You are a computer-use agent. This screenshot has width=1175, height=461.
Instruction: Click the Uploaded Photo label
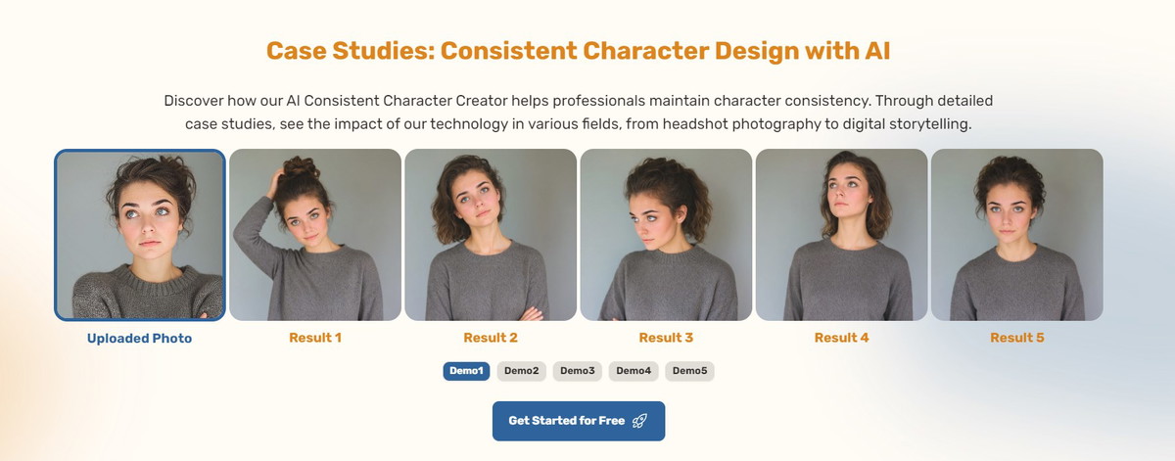point(140,339)
